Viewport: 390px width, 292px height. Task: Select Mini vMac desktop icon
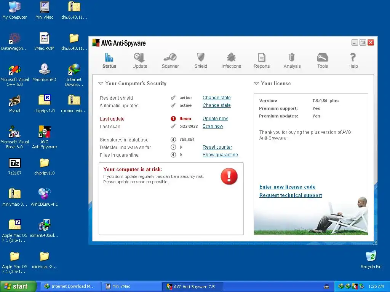pyautogui.click(x=44, y=10)
